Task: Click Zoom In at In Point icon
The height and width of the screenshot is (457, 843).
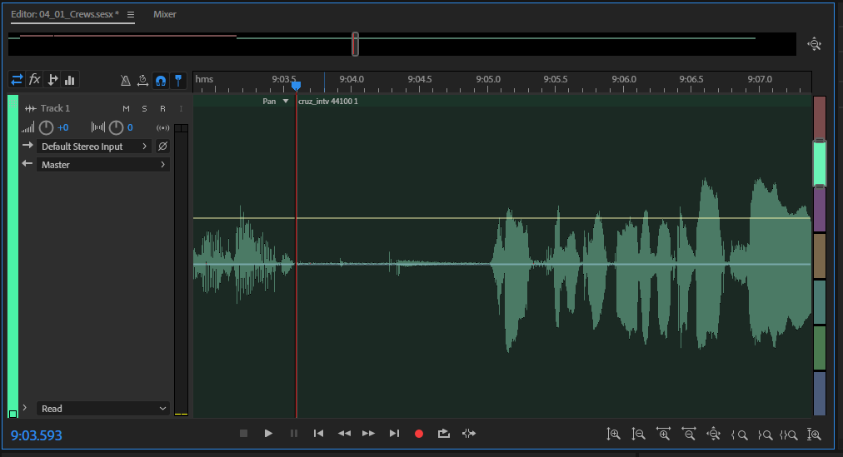Action: (739, 435)
